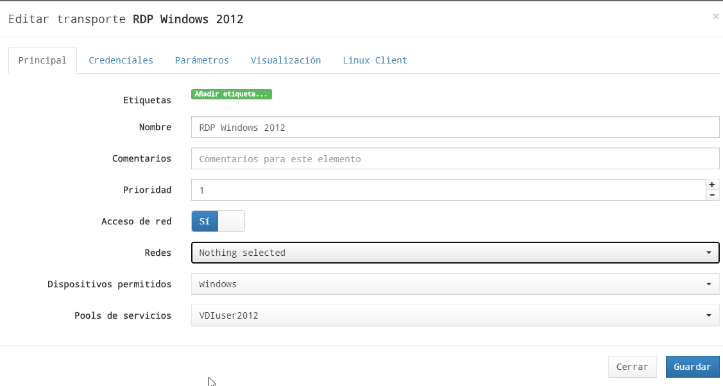
Task: Click the Añadir etiqueta green tag
Action: tap(232, 94)
